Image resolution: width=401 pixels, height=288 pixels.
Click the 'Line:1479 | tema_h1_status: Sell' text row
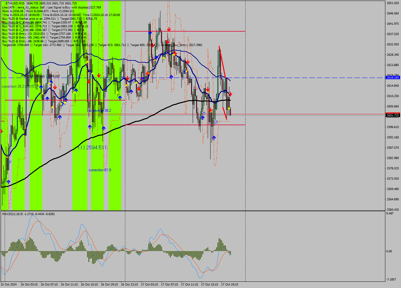(51, 7)
